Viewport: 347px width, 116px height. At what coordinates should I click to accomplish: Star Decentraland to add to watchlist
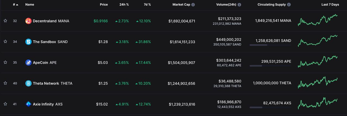5,21
